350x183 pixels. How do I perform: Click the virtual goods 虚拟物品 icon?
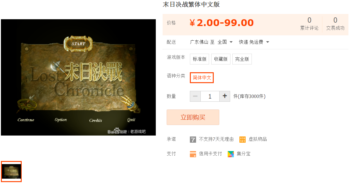[x=243, y=140]
